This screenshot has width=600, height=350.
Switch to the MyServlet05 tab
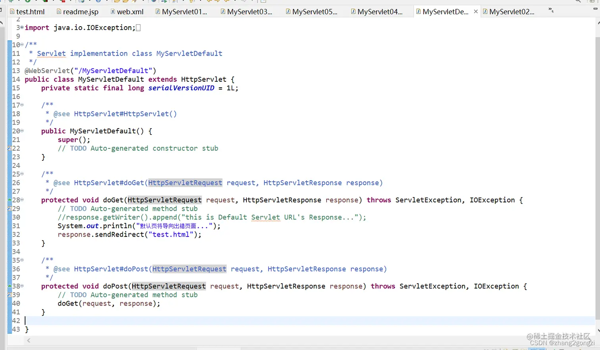(x=312, y=12)
